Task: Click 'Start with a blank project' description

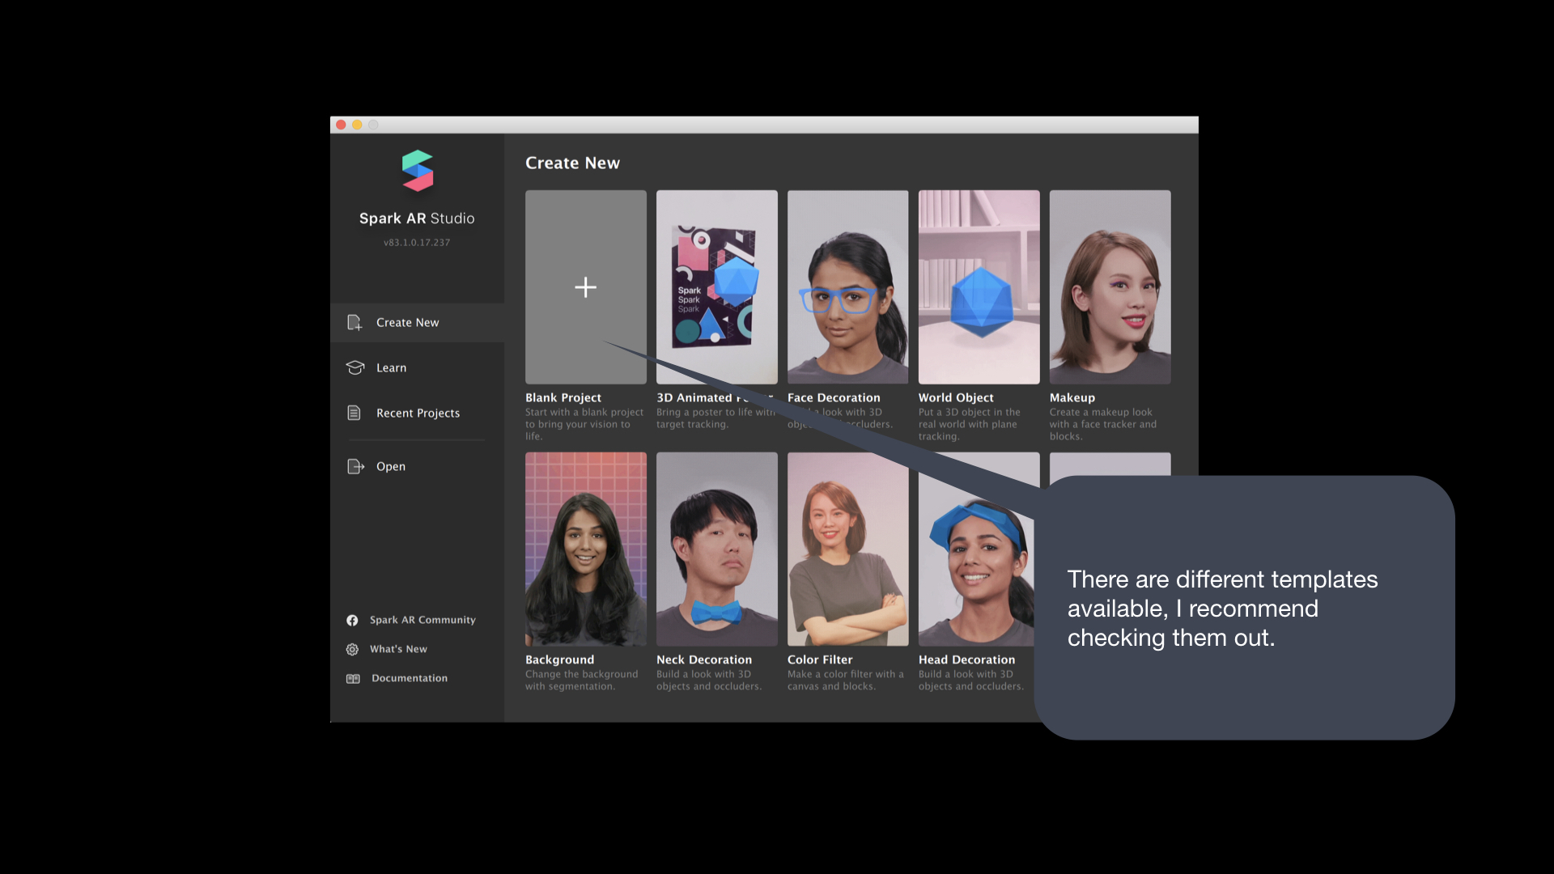Action: (584, 424)
